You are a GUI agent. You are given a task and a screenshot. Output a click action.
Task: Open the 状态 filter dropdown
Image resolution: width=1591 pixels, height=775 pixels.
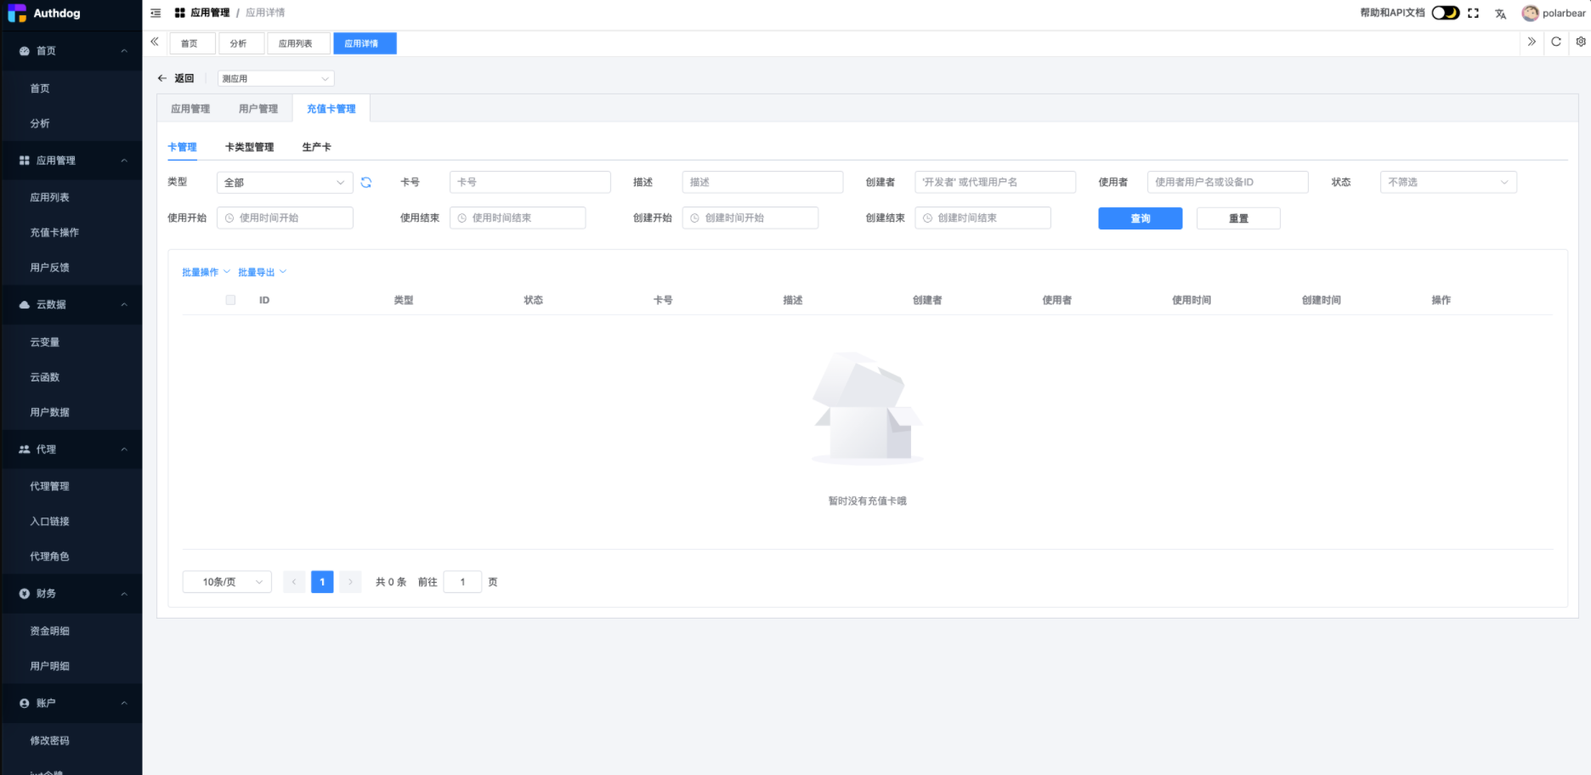click(1447, 182)
